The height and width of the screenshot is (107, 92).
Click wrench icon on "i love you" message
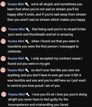click(x=27, y=94)
